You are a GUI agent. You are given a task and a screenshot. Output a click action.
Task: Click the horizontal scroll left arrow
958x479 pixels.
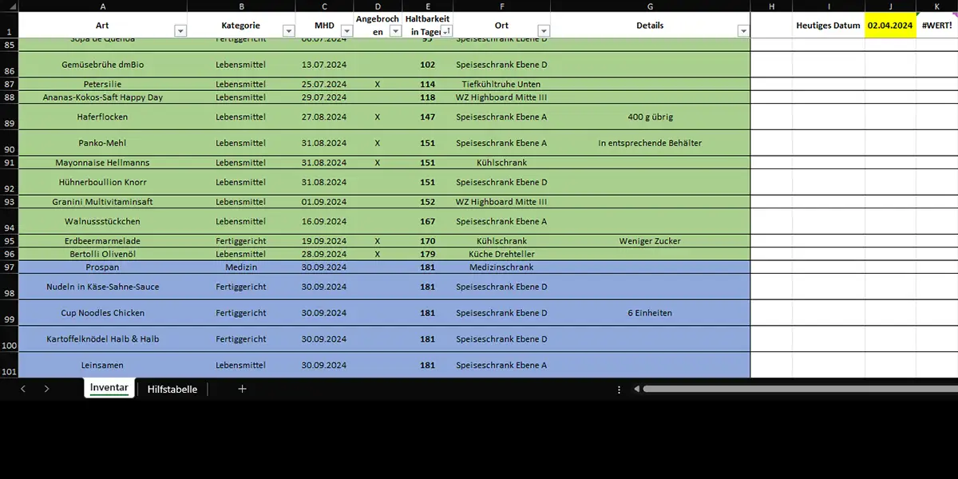click(637, 390)
